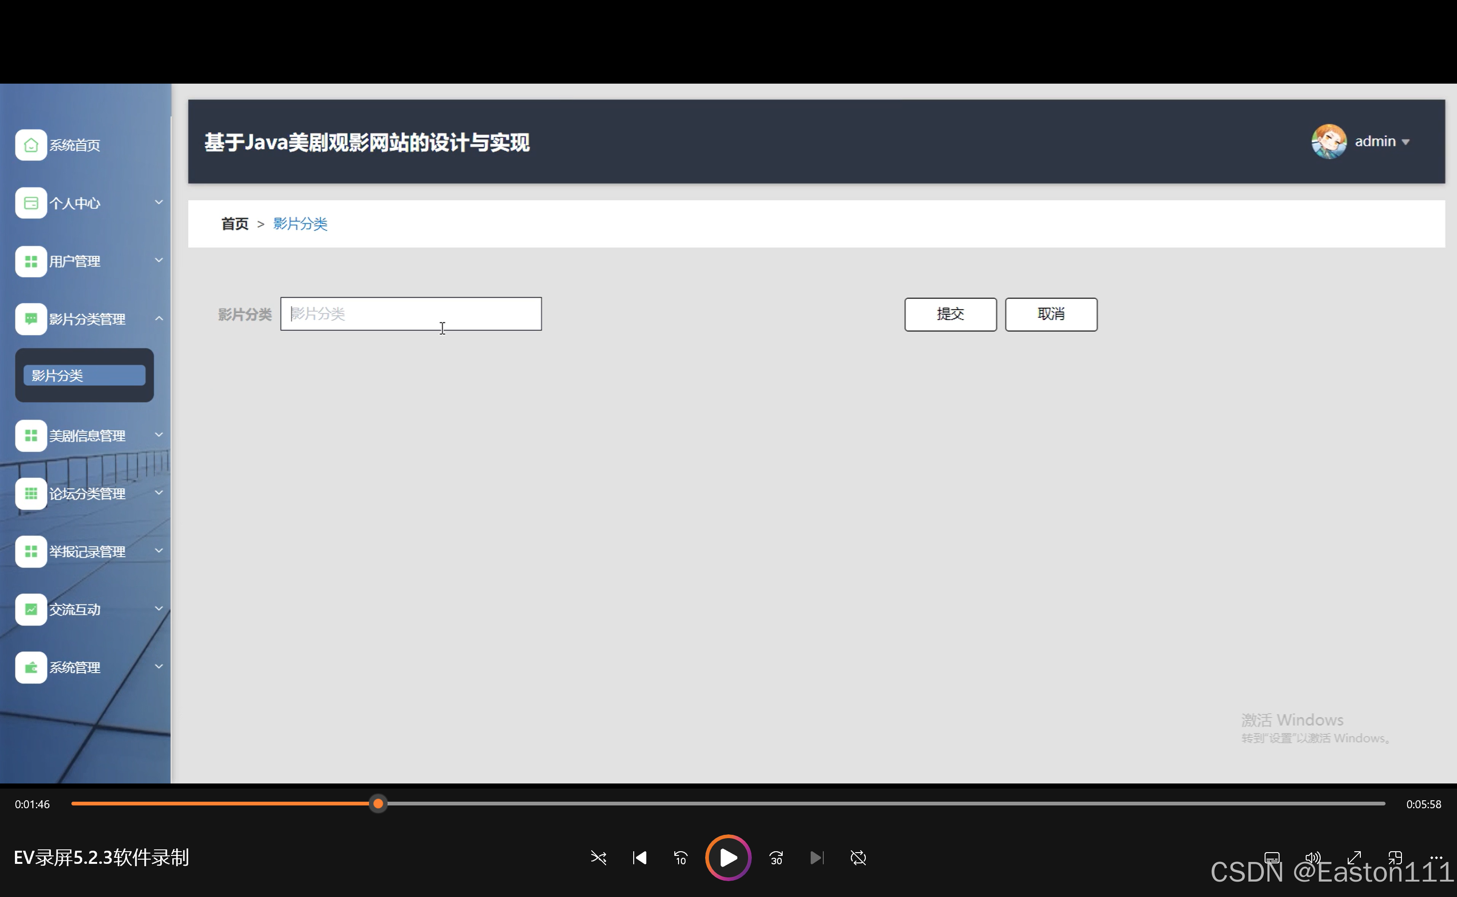Click inside the 影片分类 text input
The width and height of the screenshot is (1457, 897).
pyautogui.click(x=411, y=314)
